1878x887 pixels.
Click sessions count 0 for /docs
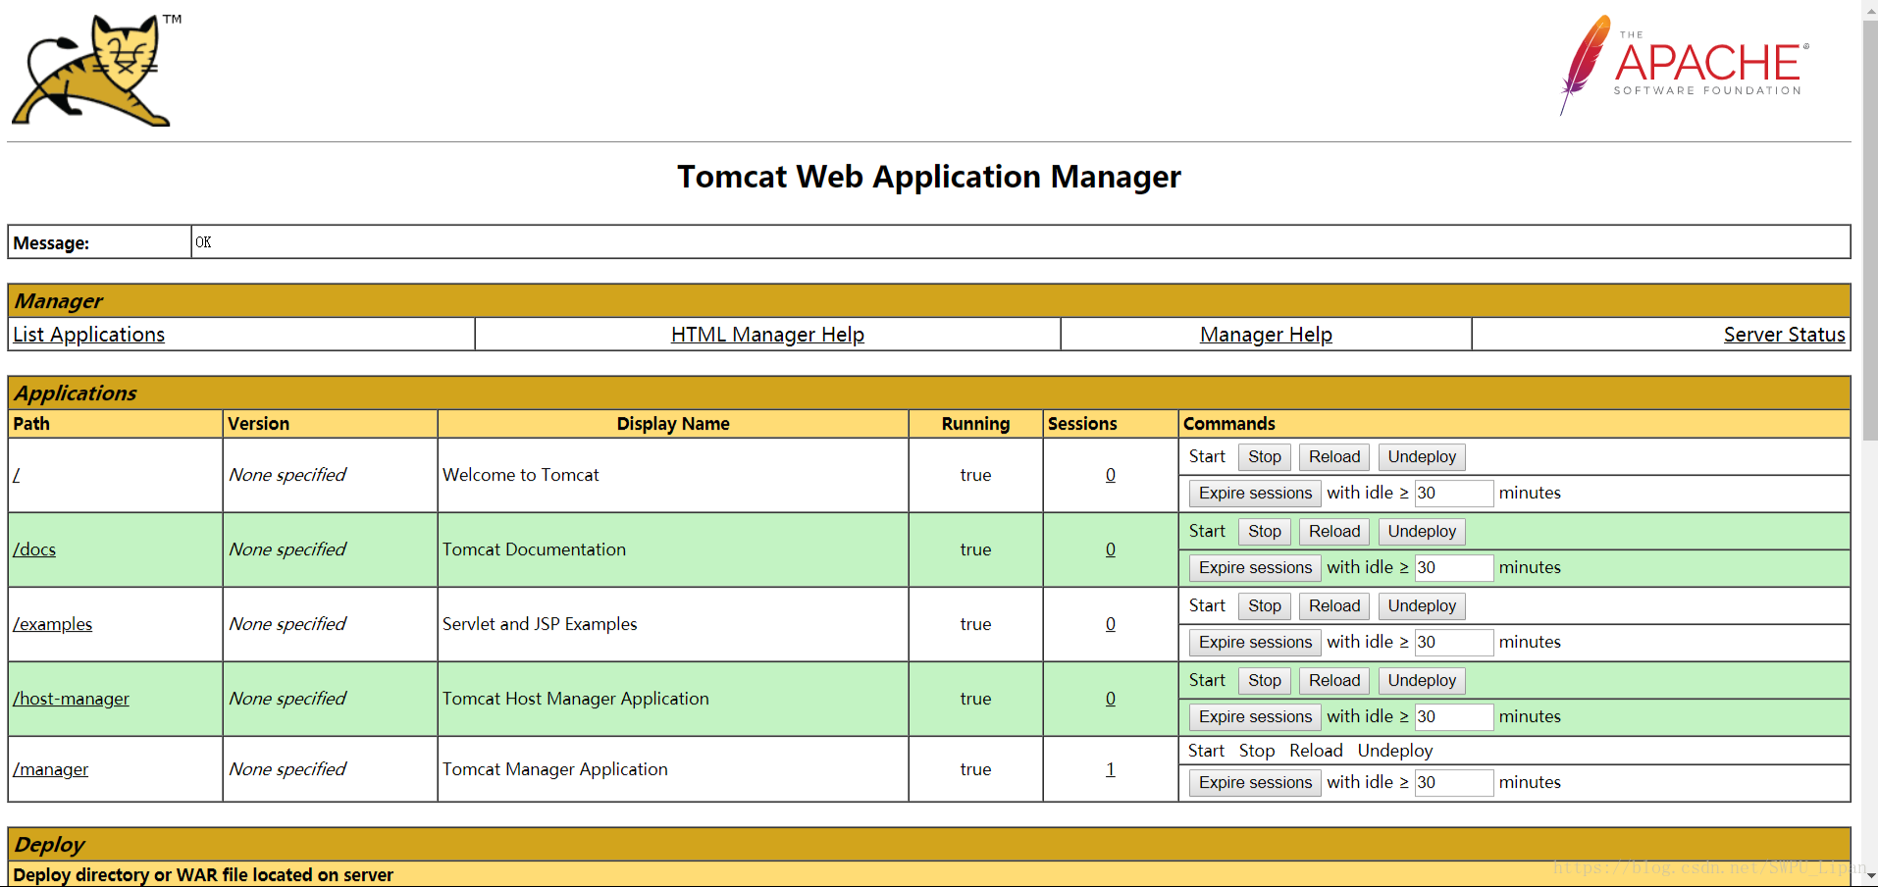pos(1111,549)
